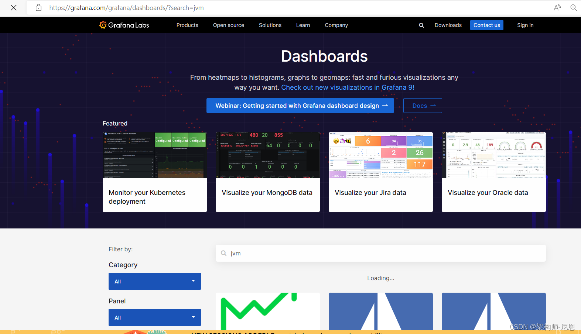581x334 pixels.
Task: Click 'Visualize your Jira data' title
Action: point(370,193)
